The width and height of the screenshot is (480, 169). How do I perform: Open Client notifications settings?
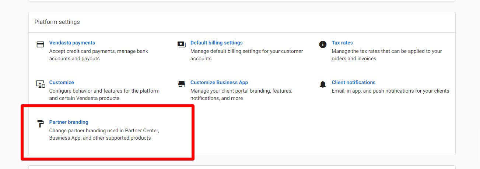click(x=354, y=82)
